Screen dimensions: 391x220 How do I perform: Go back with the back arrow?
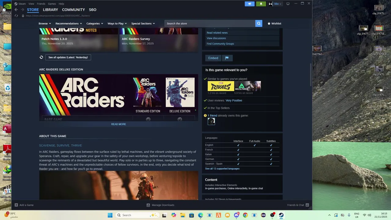(x=16, y=10)
